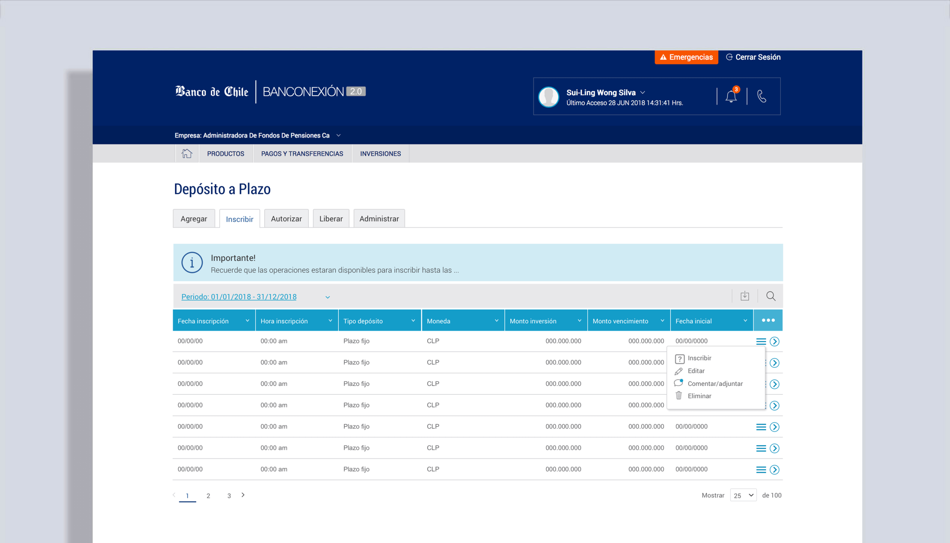The image size is (950, 543).
Task: Choose Editar in the row context menu
Action: [x=696, y=371]
